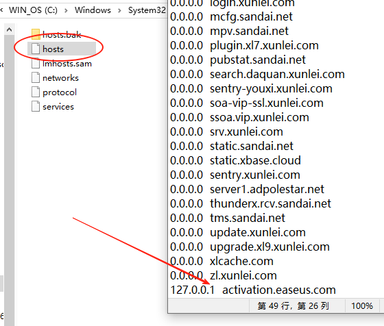Viewport: 384px width, 326px height.
Task: Click the 100% zoom status indicator
Action: pos(362,305)
